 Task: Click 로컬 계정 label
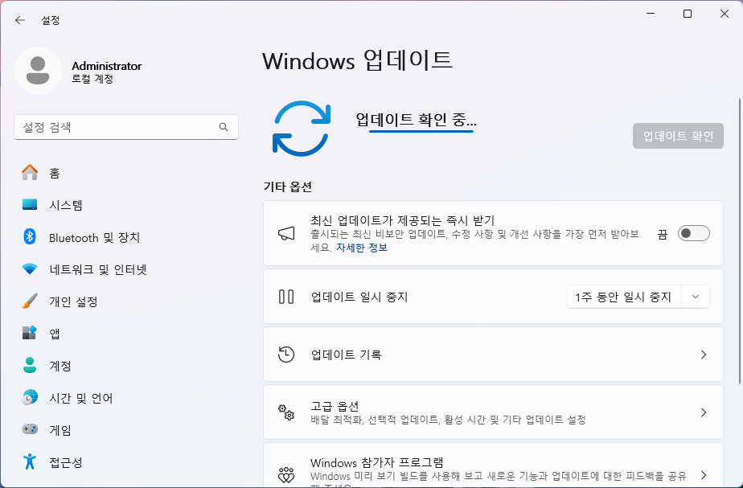(92, 79)
